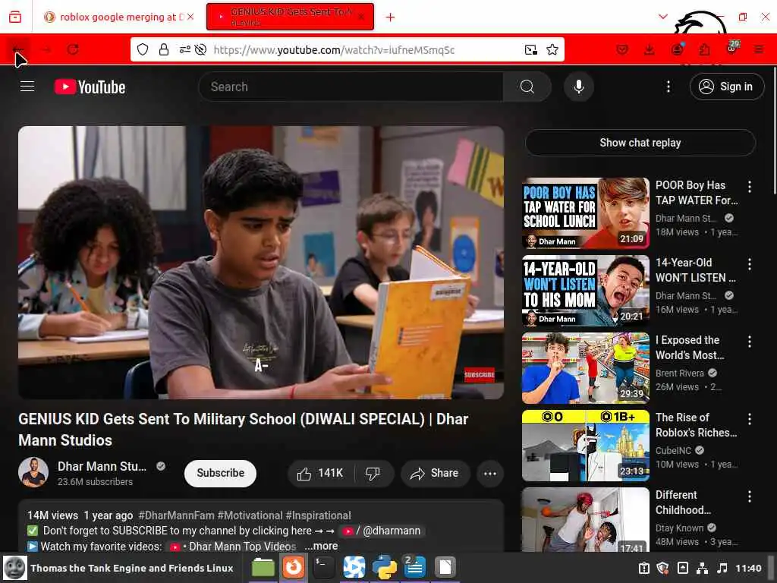Screen dimensions: 777x583
Task: Open a new browser tab with plus
Action: [391, 17]
